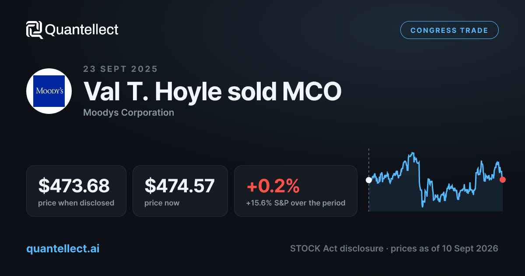Select the Moodys Corporation subtitle
This screenshot has width=525, height=276.
[x=129, y=113]
